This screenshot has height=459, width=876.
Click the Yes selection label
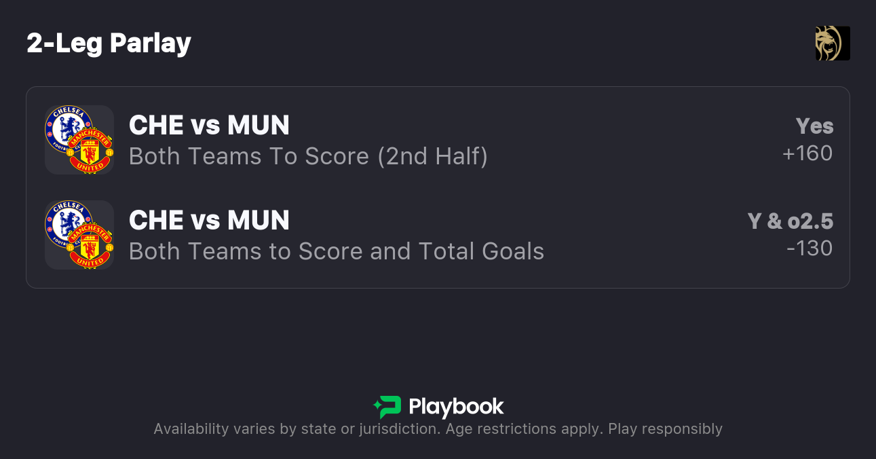coord(814,126)
